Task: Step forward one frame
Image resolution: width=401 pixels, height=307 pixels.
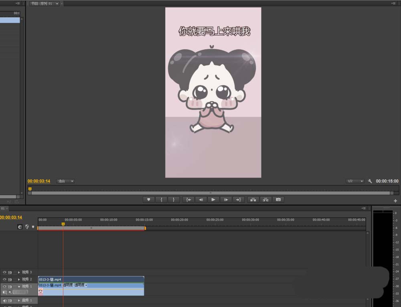Action: click(226, 200)
